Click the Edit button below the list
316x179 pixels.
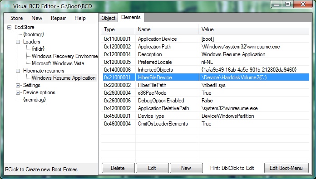tap(152, 168)
